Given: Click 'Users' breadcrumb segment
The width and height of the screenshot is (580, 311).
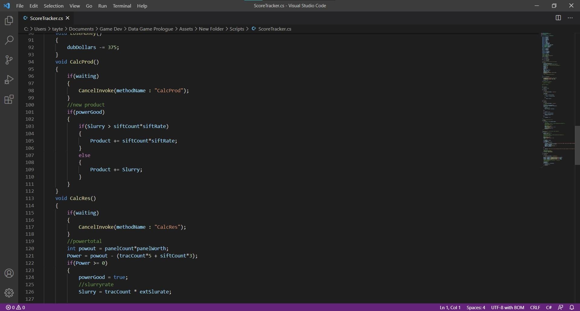Looking at the screenshot, I should (x=40, y=29).
